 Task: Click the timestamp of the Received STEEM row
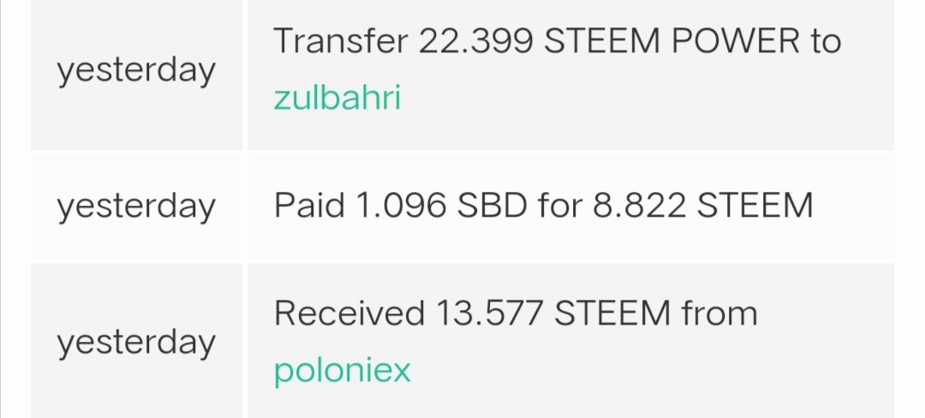[136, 342]
